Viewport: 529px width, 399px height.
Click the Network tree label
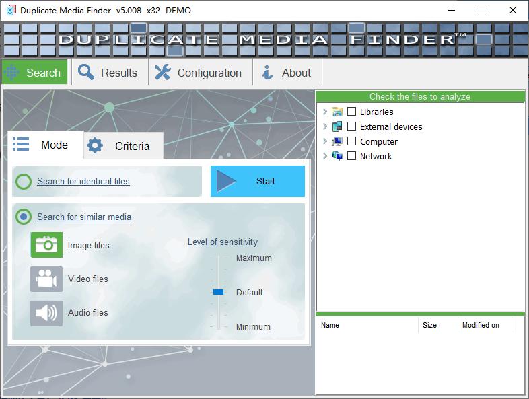pyautogui.click(x=376, y=157)
